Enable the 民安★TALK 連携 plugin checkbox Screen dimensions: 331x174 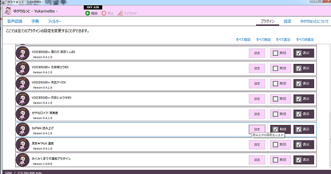(275, 145)
